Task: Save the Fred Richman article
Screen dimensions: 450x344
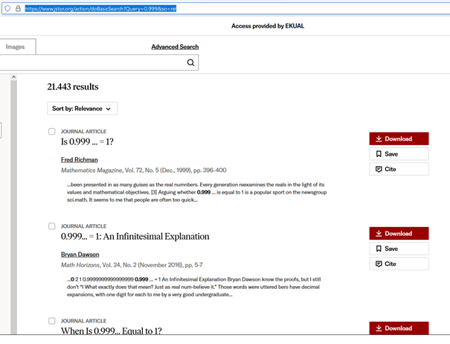Action: point(399,154)
